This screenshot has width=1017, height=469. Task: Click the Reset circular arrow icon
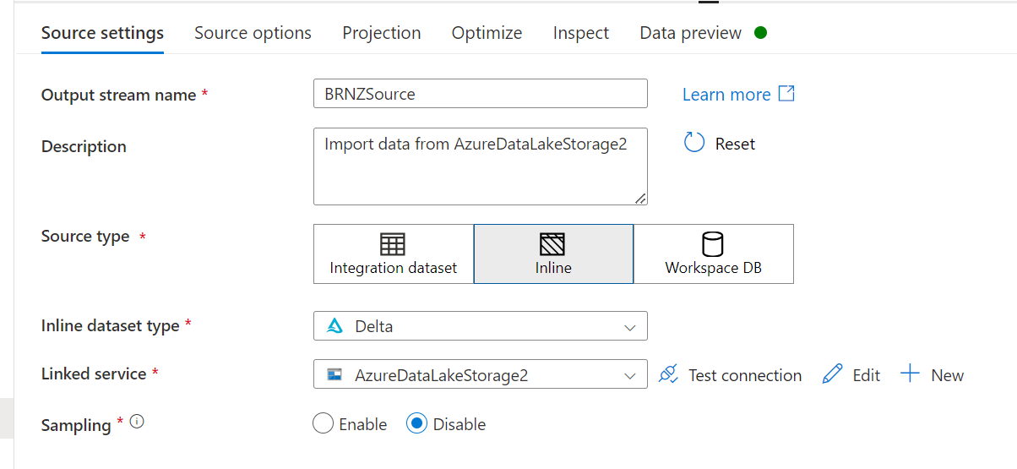[x=694, y=142]
